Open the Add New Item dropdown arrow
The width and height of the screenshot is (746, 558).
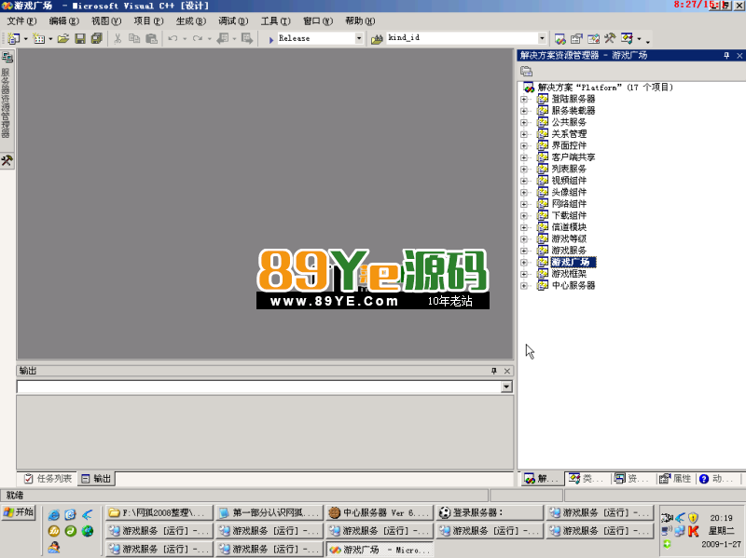[50, 38]
